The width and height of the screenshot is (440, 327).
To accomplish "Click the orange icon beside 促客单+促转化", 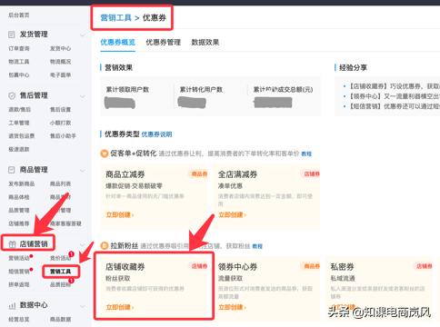I will point(105,154).
